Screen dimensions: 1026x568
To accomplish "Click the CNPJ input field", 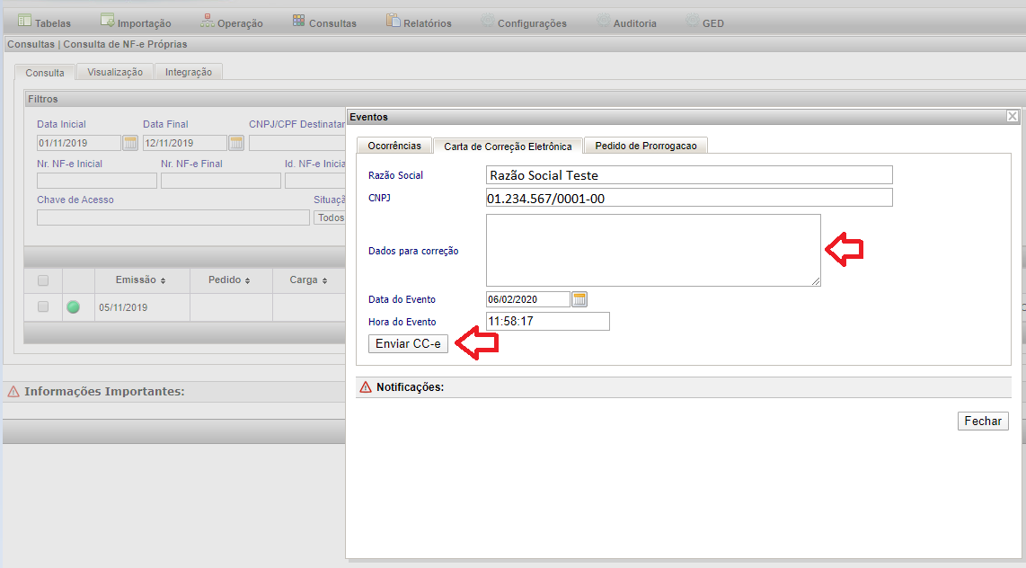I will pyautogui.click(x=689, y=198).
